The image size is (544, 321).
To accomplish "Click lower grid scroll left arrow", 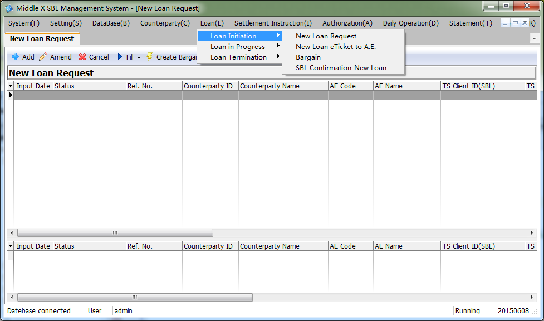I will (x=12, y=297).
